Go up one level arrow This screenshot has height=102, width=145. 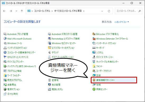click(22, 11)
